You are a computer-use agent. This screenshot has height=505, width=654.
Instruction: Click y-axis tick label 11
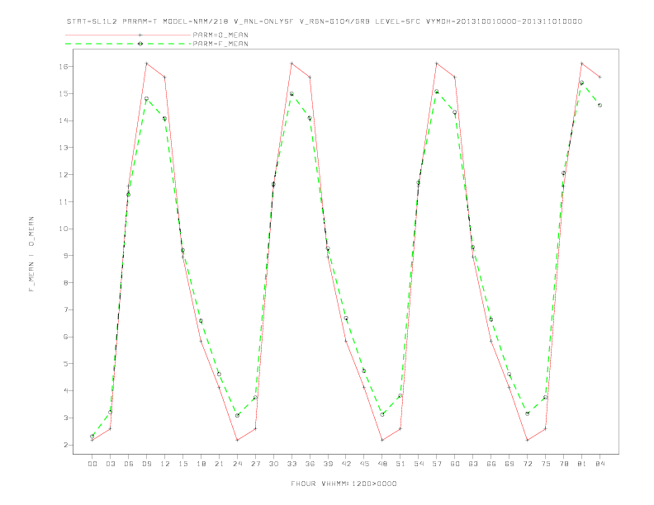pyautogui.click(x=63, y=201)
